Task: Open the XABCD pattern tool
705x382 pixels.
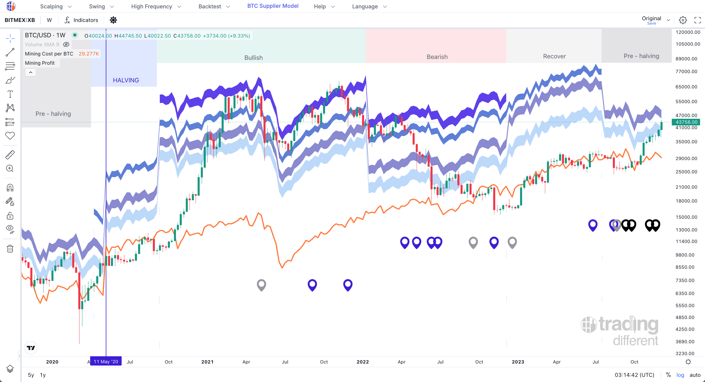Action: click(x=10, y=107)
